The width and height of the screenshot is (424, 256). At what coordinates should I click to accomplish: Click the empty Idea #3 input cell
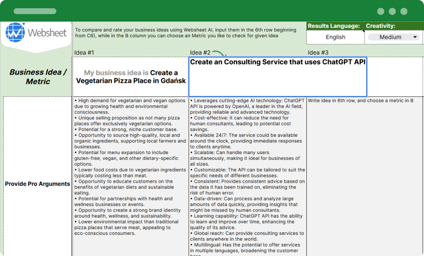pyautogui.click(x=395, y=77)
